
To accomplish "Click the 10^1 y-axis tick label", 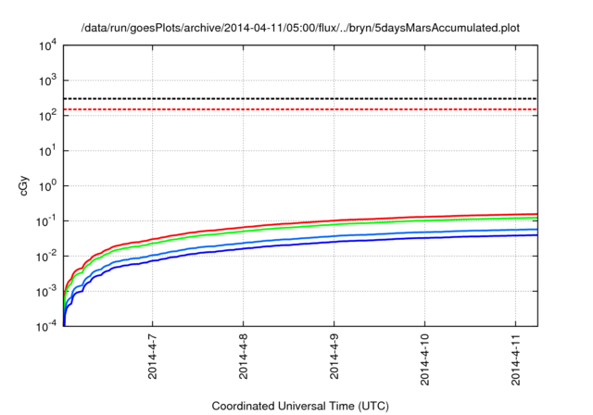I will 47,151.
